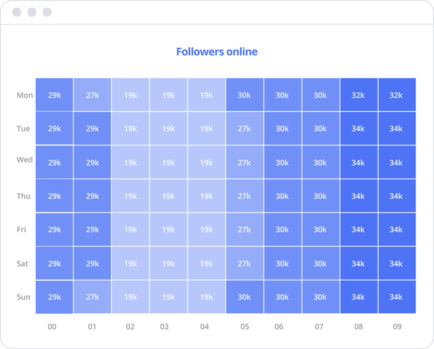Click the Mon row label

[x=25, y=95]
